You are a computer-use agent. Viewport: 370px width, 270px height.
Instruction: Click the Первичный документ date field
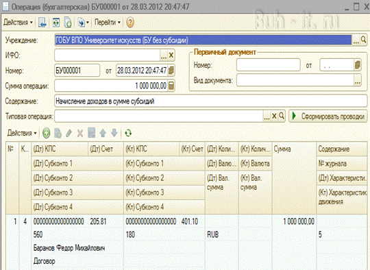tap(336, 65)
